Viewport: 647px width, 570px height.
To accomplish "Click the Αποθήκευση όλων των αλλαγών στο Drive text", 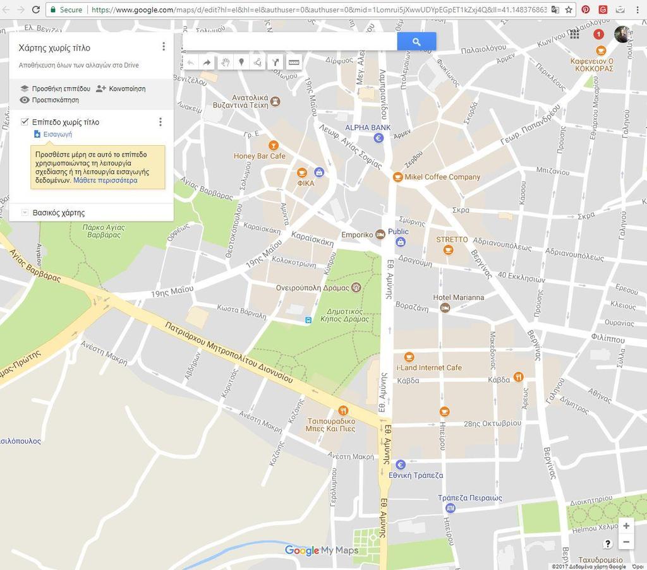I will (79, 65).
